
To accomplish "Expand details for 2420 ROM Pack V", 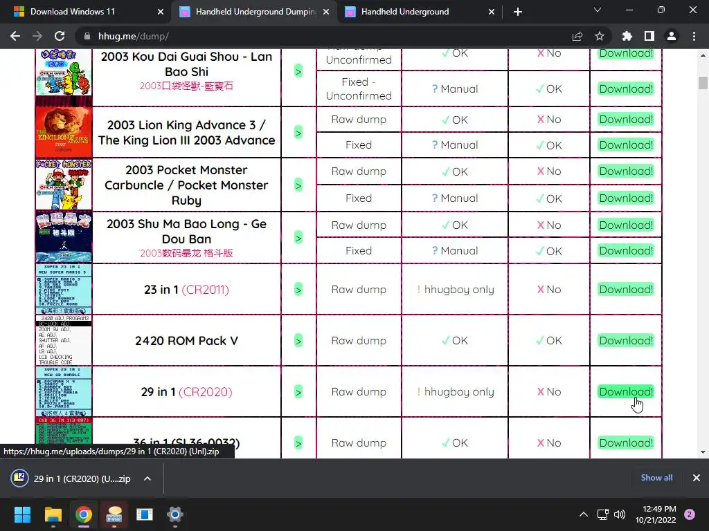I will [x=298, y=340].
